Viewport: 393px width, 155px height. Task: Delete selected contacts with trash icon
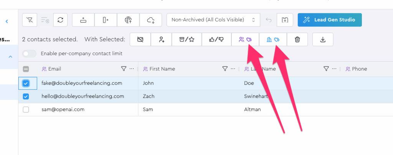[x=297, y=39]
